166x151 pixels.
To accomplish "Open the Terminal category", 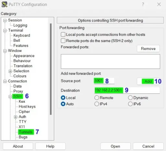I will point(16,30).
